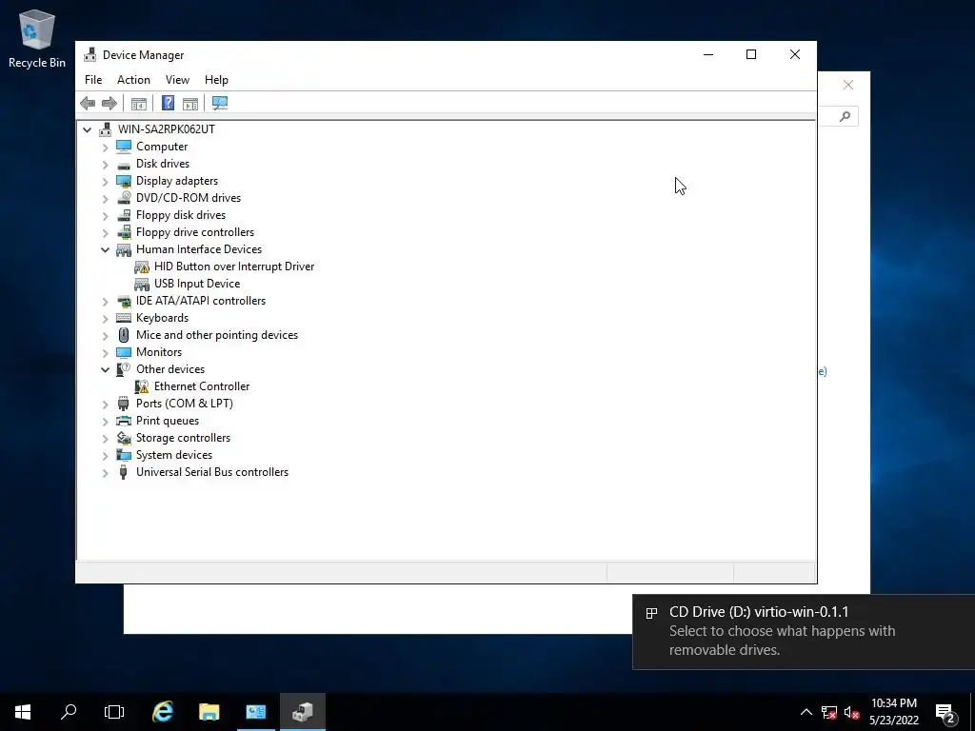Click the Show/Hide Console Tree icon

tap(139, 103)
